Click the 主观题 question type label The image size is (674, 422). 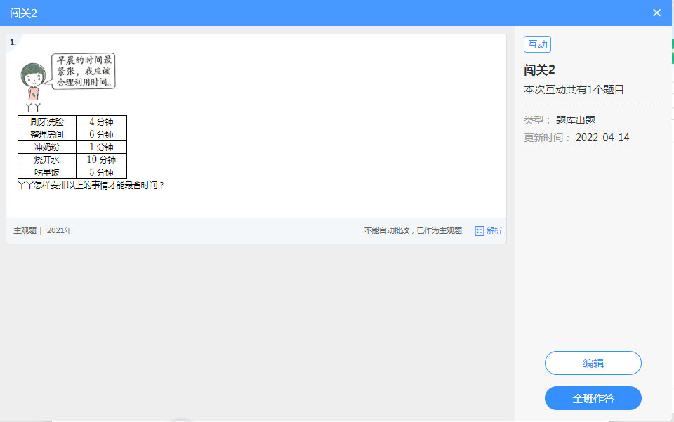click(x=25, y=230)
